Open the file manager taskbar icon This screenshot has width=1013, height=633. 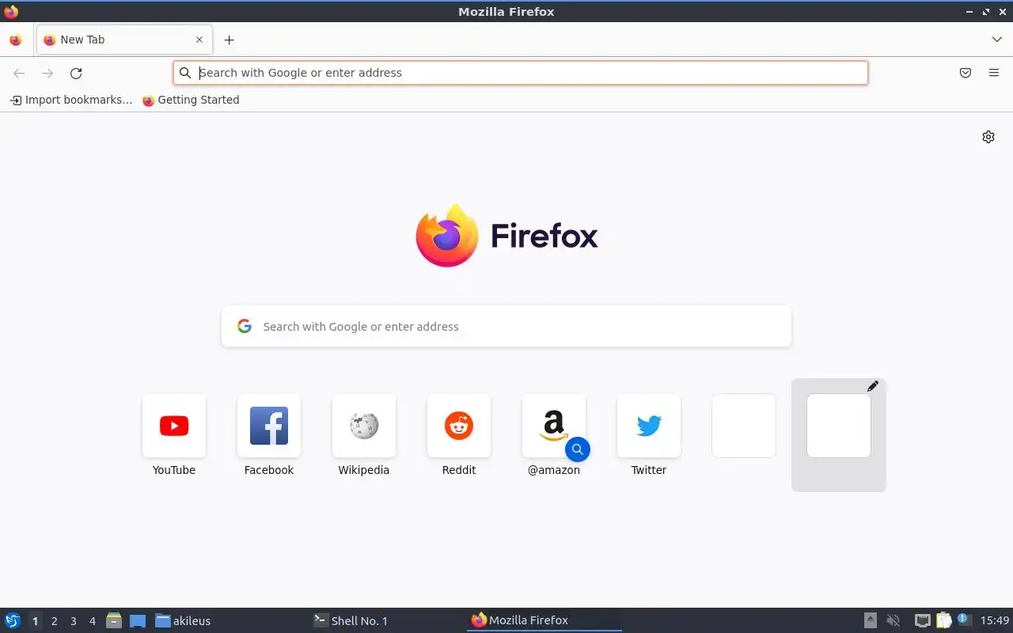[x=114, y=620]
